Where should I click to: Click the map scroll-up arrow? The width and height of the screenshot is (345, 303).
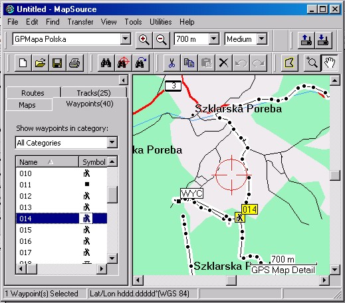coord(334,80)
